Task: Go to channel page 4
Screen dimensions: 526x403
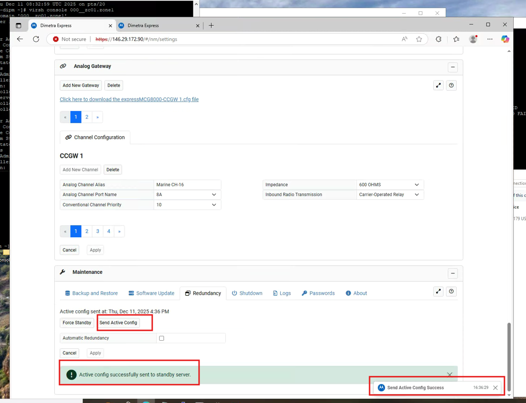Action: click(108, 231)
